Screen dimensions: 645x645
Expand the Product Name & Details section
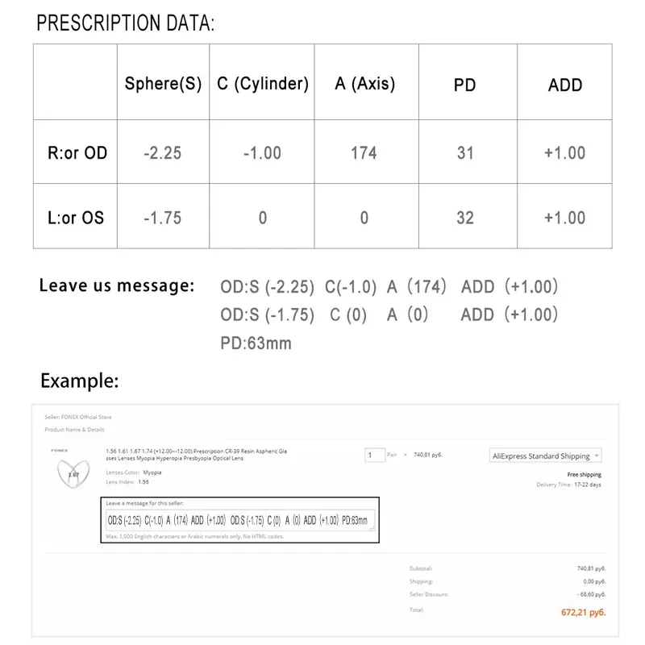tap(77, 429)
